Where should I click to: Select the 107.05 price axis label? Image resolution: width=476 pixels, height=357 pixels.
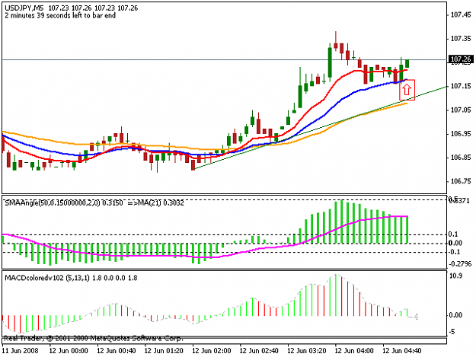(461, 110)
